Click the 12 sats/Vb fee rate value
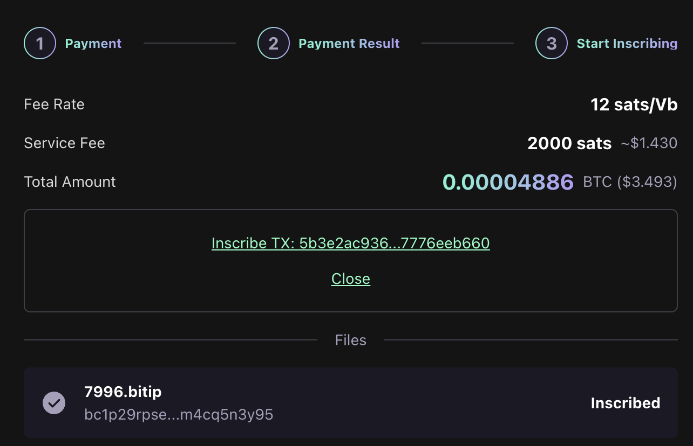The height and width of the screenshot is (446, 693). point(634,104)
